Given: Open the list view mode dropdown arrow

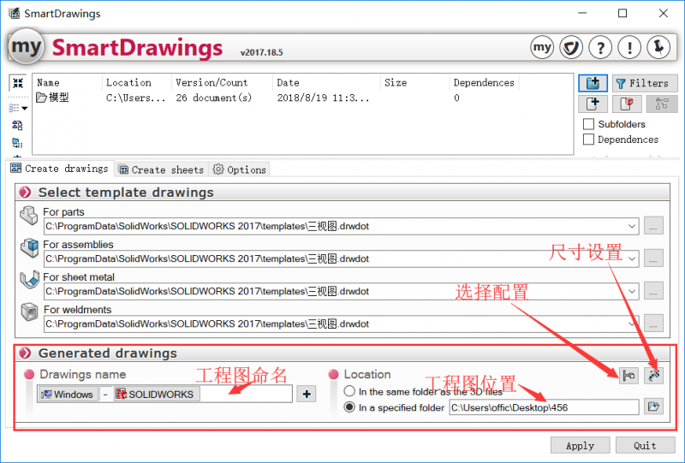Looking at the screenshot, I should coord(25,108).
